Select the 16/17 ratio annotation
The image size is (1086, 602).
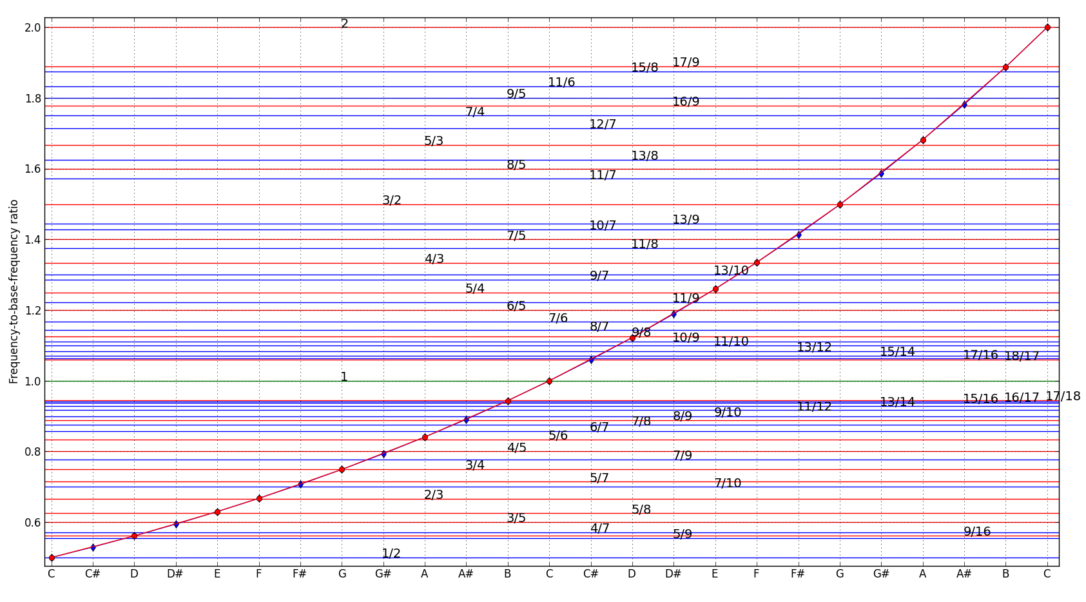(1022, 398)
